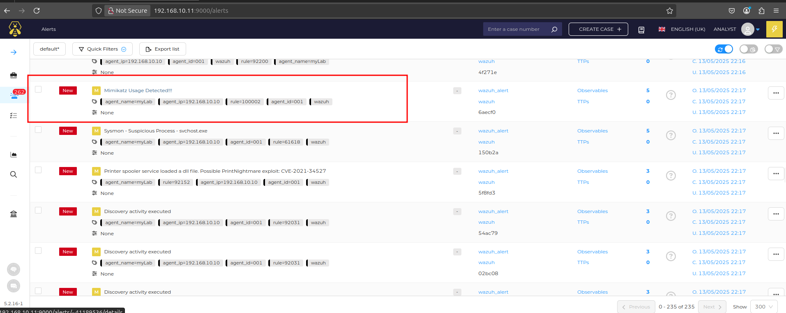Expand the analyst account dropdown arrow
Screen dimensions: 786x313
[758, 30]
